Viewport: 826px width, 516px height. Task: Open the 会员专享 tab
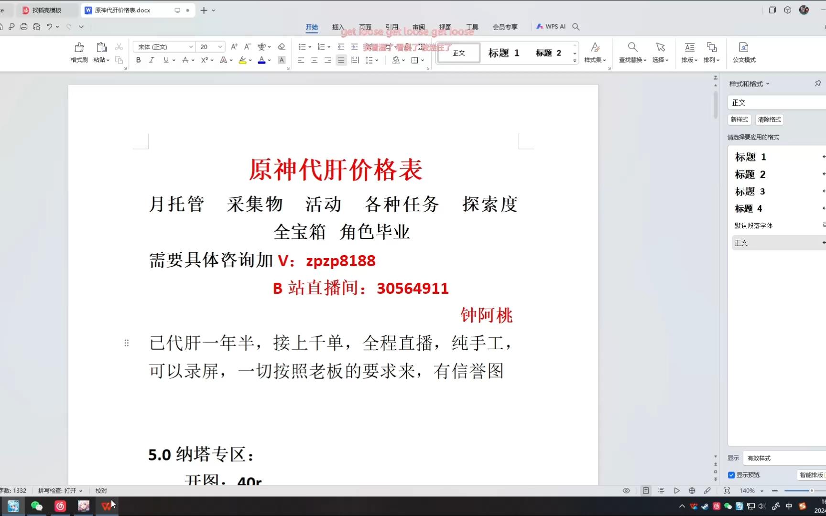(505, 27)
